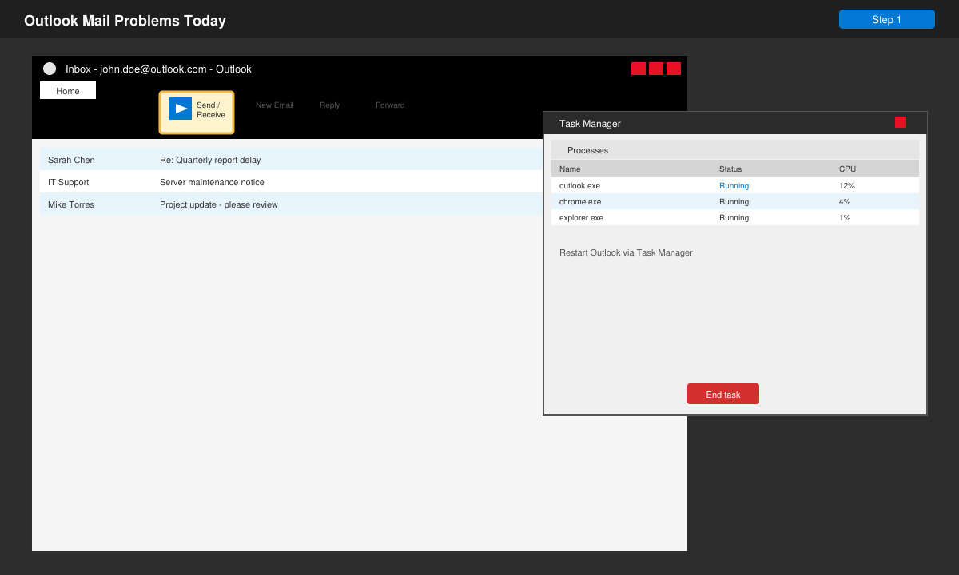The width and height of the screenshot is (959, 575).
Task: Click New Email in Outlook ribbon
Action: point(275,105)
